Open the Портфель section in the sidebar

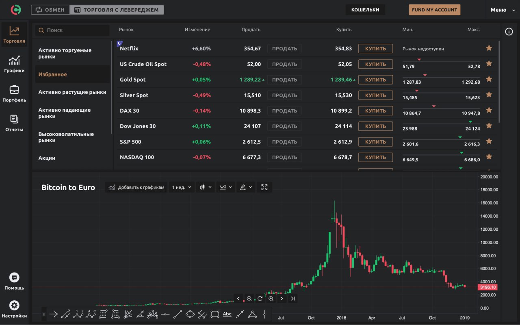point(14,94)
